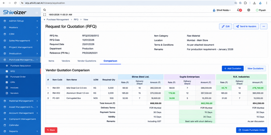Screen dimensions: 271x135
Task: Click the Vendors submenu icon
Action: pyautogui.click(x=7, y=93)
